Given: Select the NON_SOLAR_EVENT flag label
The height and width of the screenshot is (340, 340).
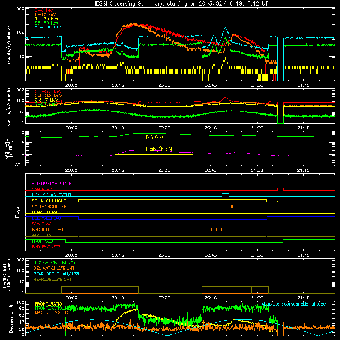Looking at the screenshot, I should click(x=51, y=195).
